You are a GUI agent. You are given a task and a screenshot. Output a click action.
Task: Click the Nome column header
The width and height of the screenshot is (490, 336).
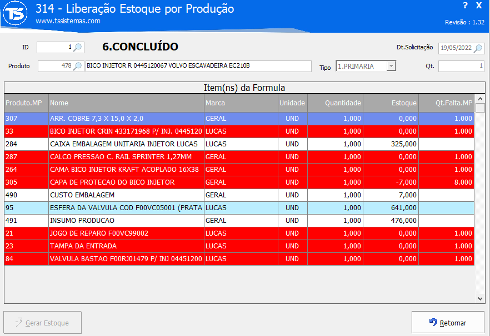coord(126,103)
